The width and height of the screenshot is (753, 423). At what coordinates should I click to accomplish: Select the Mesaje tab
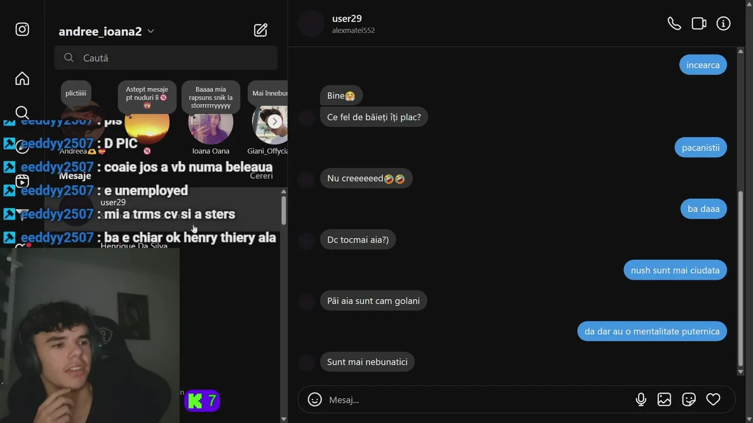75,176
